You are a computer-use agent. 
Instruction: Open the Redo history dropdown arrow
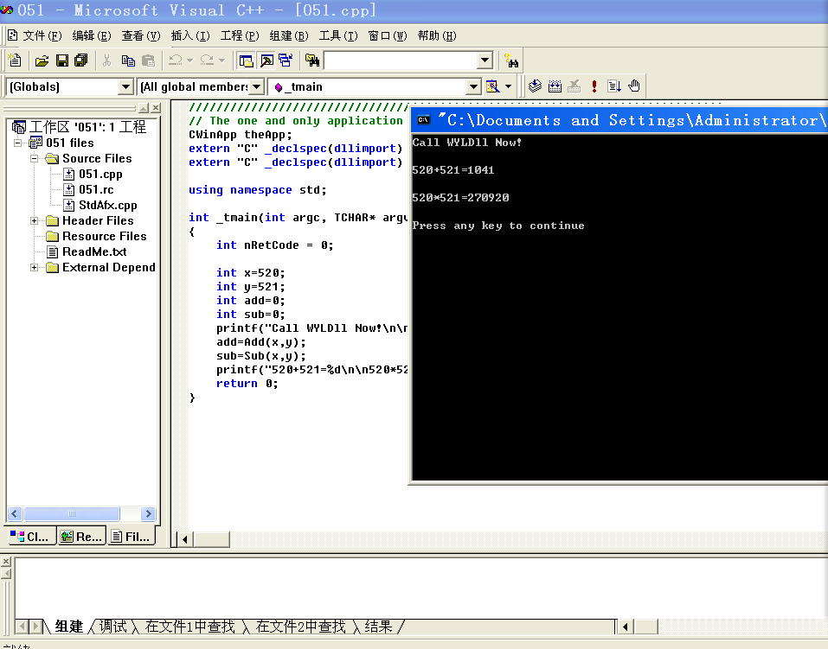tap(221, 60)
